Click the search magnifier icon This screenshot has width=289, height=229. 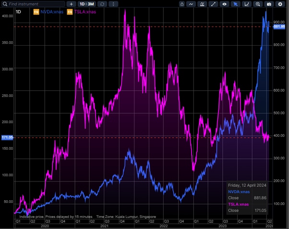pos(5,4)
